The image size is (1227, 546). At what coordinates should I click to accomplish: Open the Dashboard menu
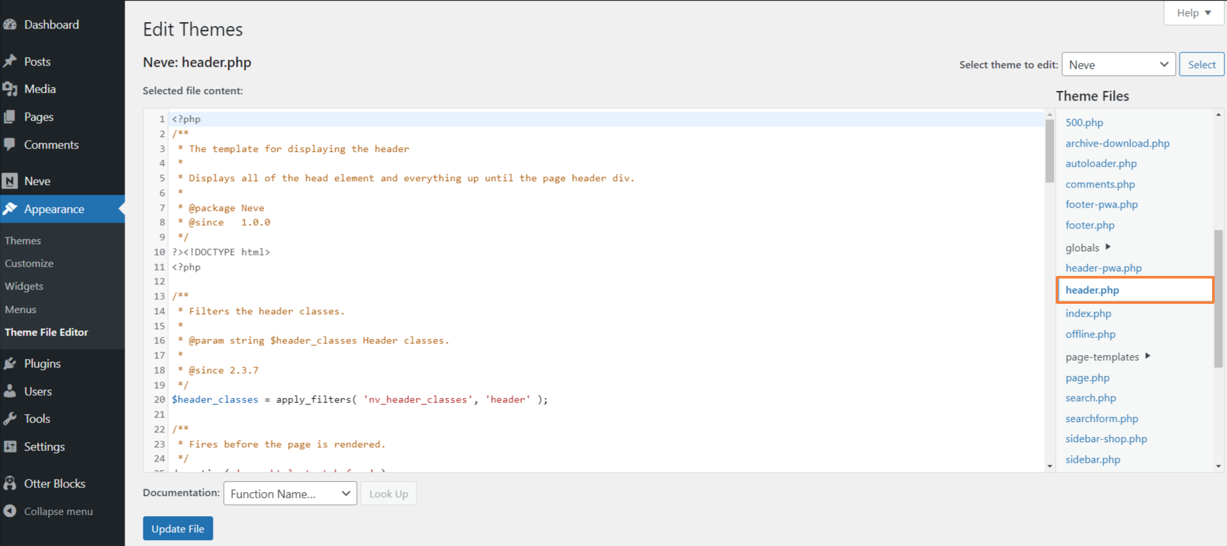pos(51,25)
